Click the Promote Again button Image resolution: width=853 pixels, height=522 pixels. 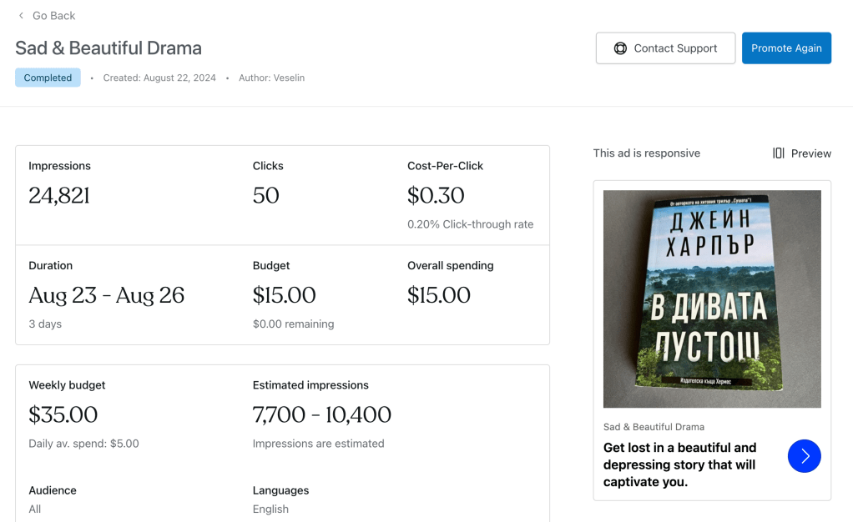(786, 48)
